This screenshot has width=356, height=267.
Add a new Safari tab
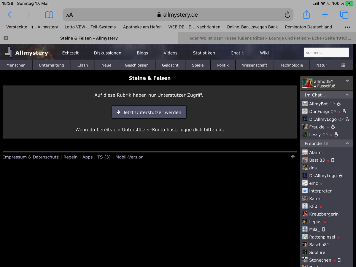pyautogui.click(x=325, y=15)
